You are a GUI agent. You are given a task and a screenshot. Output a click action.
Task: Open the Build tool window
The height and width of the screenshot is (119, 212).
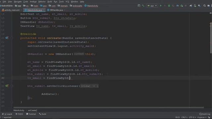pyautogui.click(x=42, y=114)
